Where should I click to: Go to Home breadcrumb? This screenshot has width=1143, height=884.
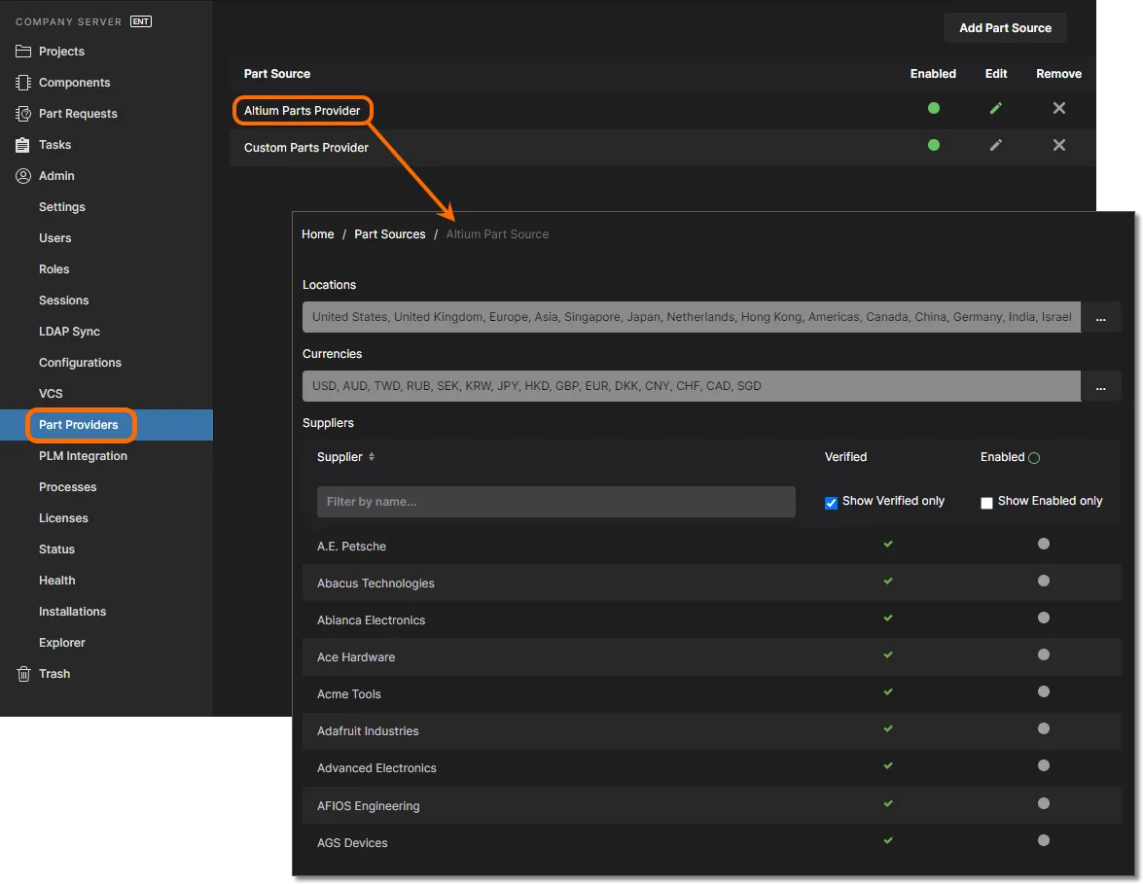[x=318, y=234]
